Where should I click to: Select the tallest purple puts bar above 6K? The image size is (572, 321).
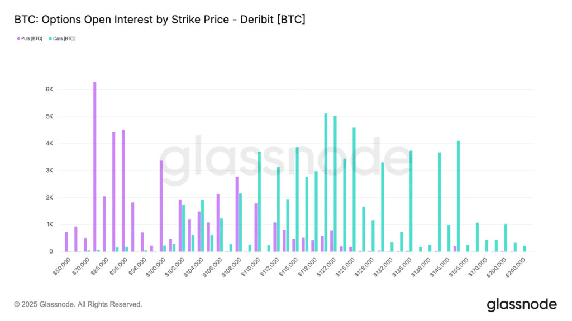tap(95, 167)
